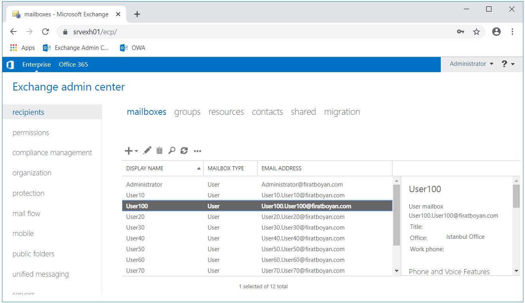Click the mailbox list scroll down arrow
525x303 pixels.
(x=396, y=271)
